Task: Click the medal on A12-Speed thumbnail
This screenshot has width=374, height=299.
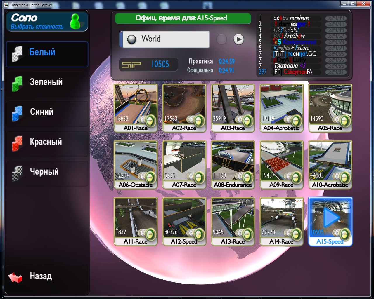Action: tap(198, 234)
